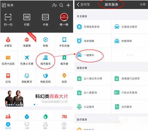
Task: Open 港澳通行证续签 permit renewal
Action: point(130,79)
